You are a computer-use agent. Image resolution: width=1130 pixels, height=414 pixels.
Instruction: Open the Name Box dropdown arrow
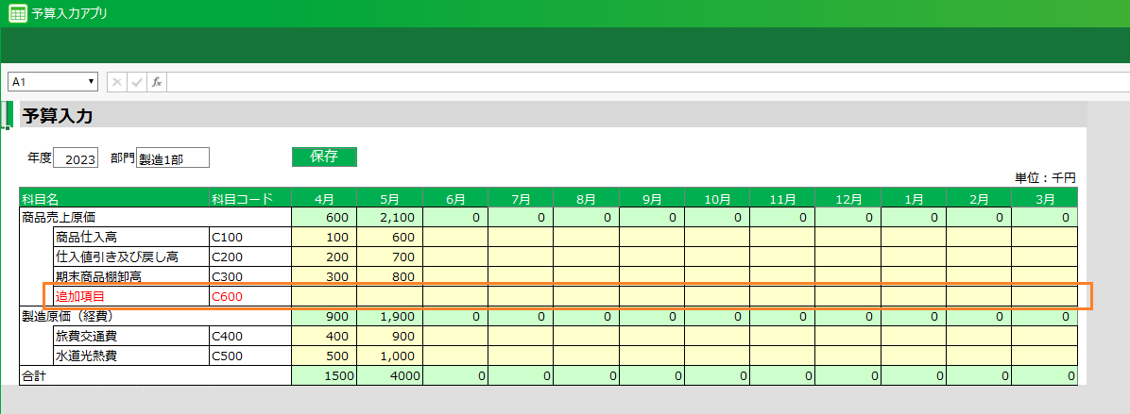click(91, 82)
